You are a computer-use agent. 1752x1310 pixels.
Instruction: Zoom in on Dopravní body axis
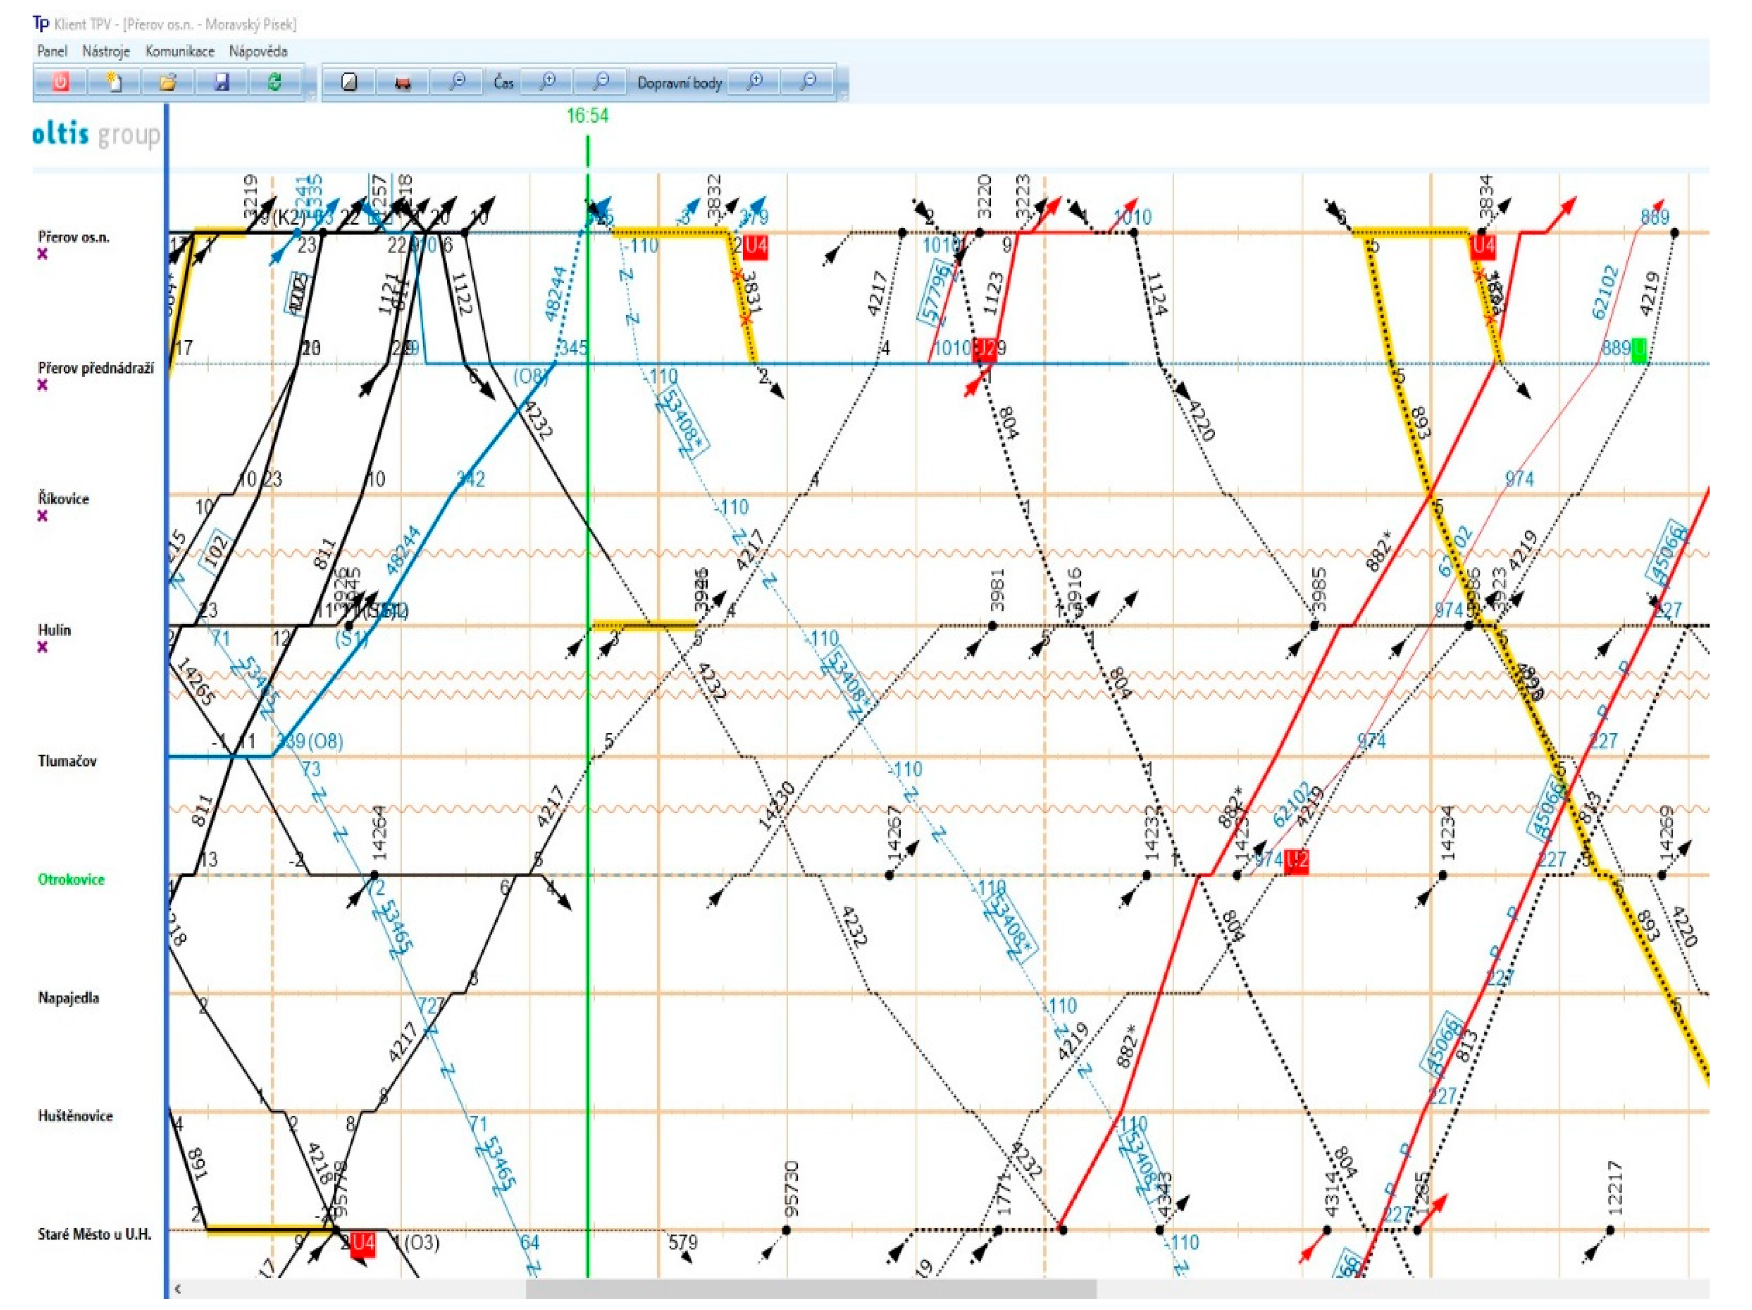pos(755,82)
